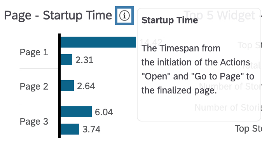This screenshot has width=262, height=155.
Task: Click the Page 2 bar valued 2.64
Action: (x=67, y=86)
